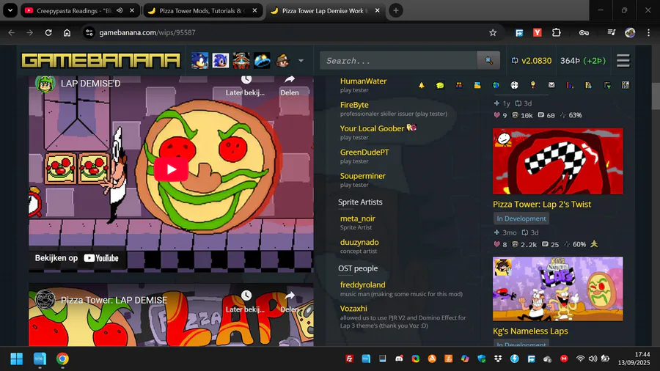Select the Pizza Tower Lap Demise tab
The image size is (660, 371).
click(324, 10)
